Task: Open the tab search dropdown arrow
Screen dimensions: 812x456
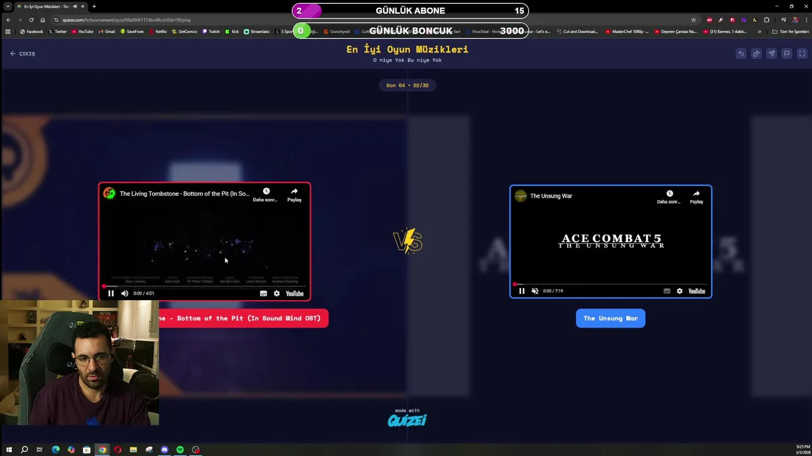Action: pos(9,6)
